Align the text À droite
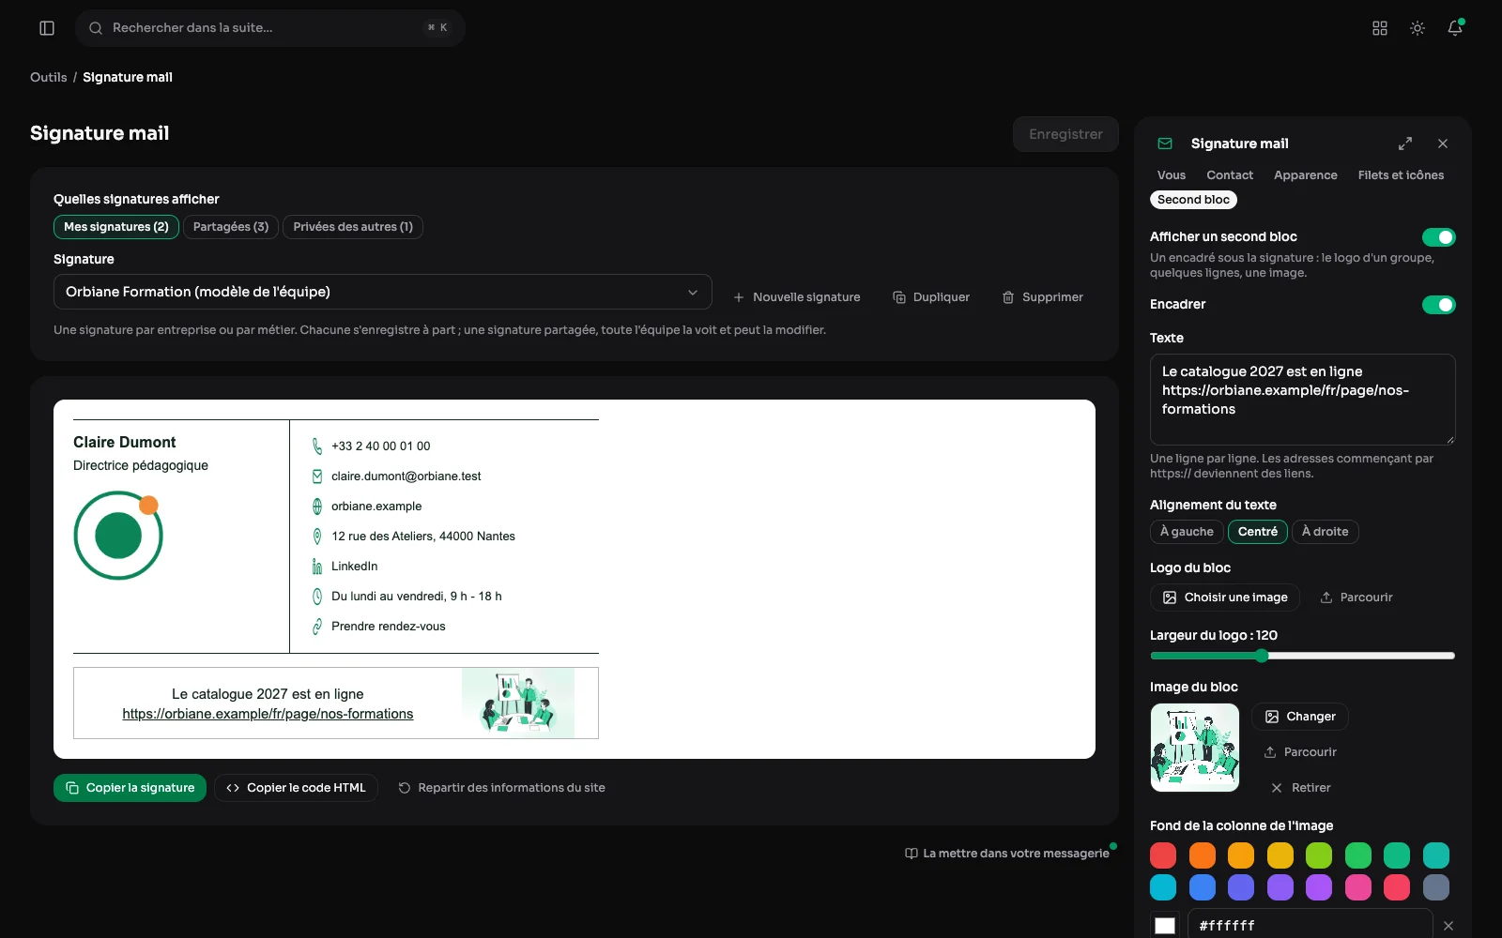Image resolution: width=1502 pixels, height=938 pixels. pyautogui.click(x=1325, y=532)
